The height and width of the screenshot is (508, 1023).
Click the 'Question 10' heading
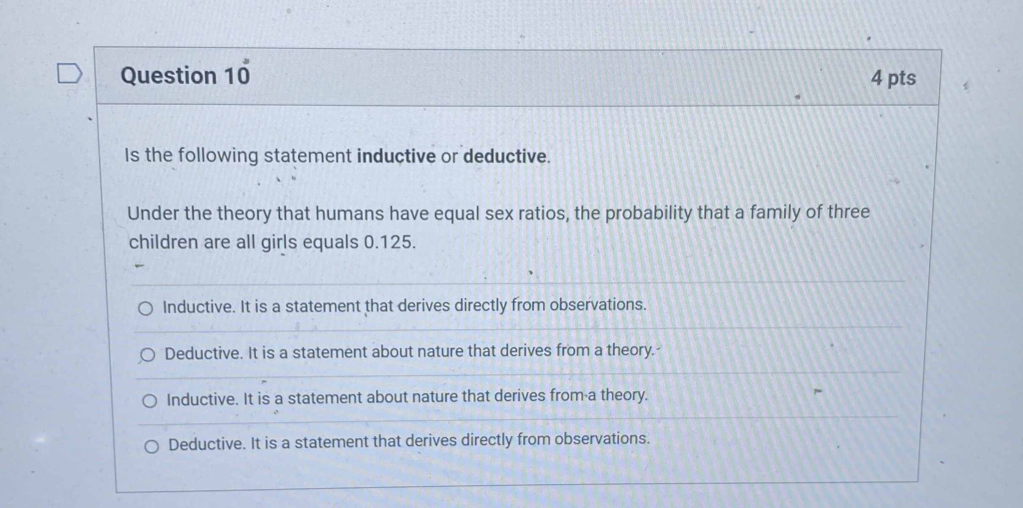pos(185,76)
